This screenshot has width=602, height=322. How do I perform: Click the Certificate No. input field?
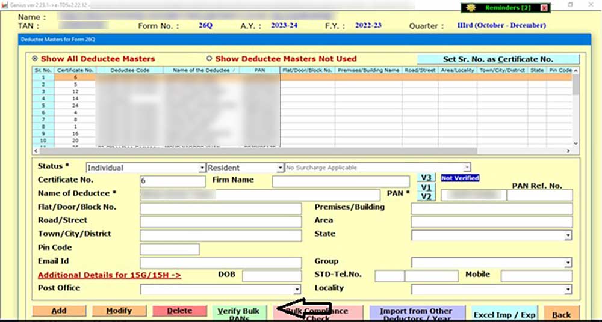coord(172,181)
